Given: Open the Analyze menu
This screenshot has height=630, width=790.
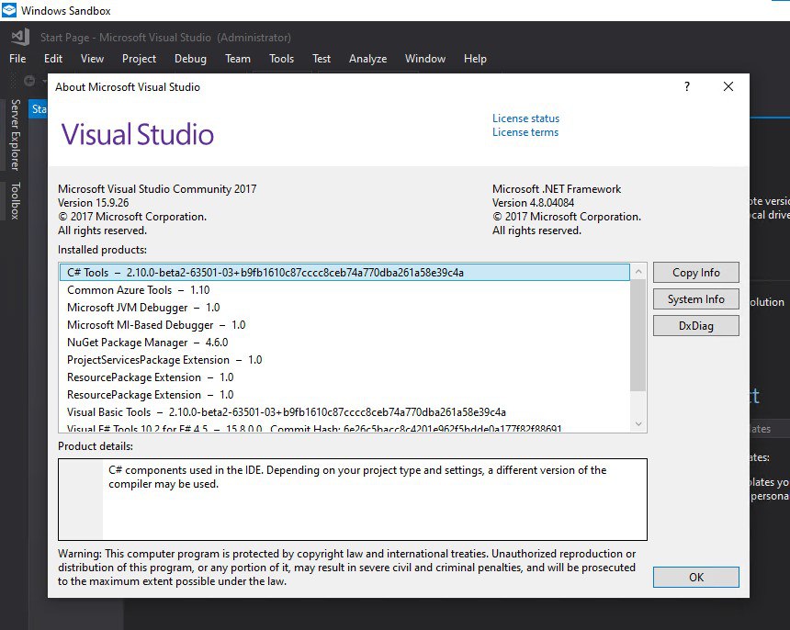Looking at the screenshot, I should [367, 59].
